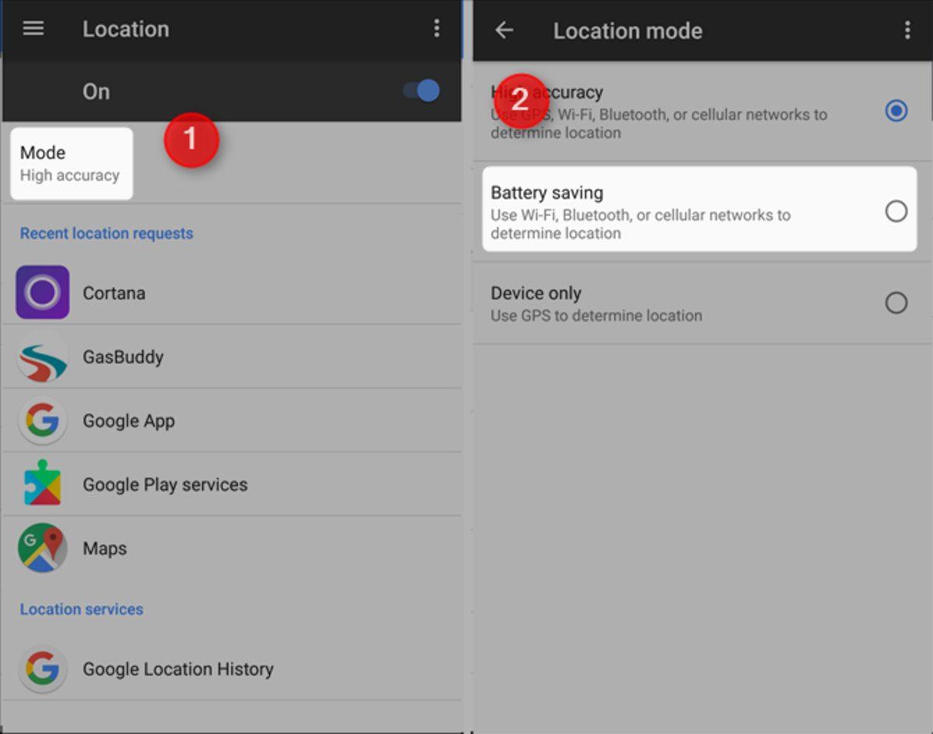Open the Mode High accuracy setting
The height and width of the screenshot is (734, 933).
(71, 163)
